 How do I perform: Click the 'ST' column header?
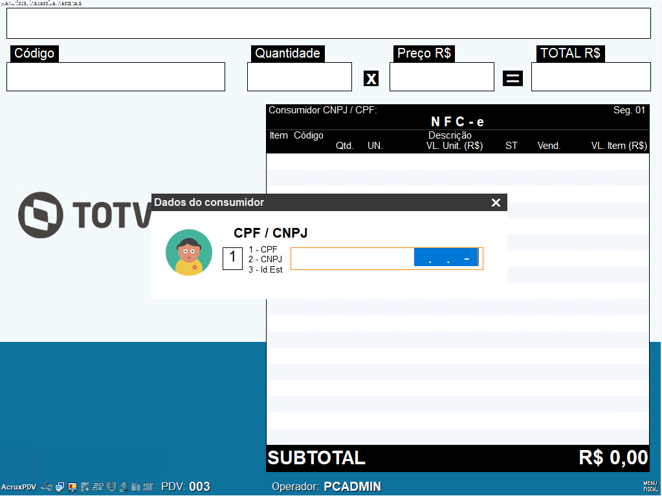pos(511,146)
